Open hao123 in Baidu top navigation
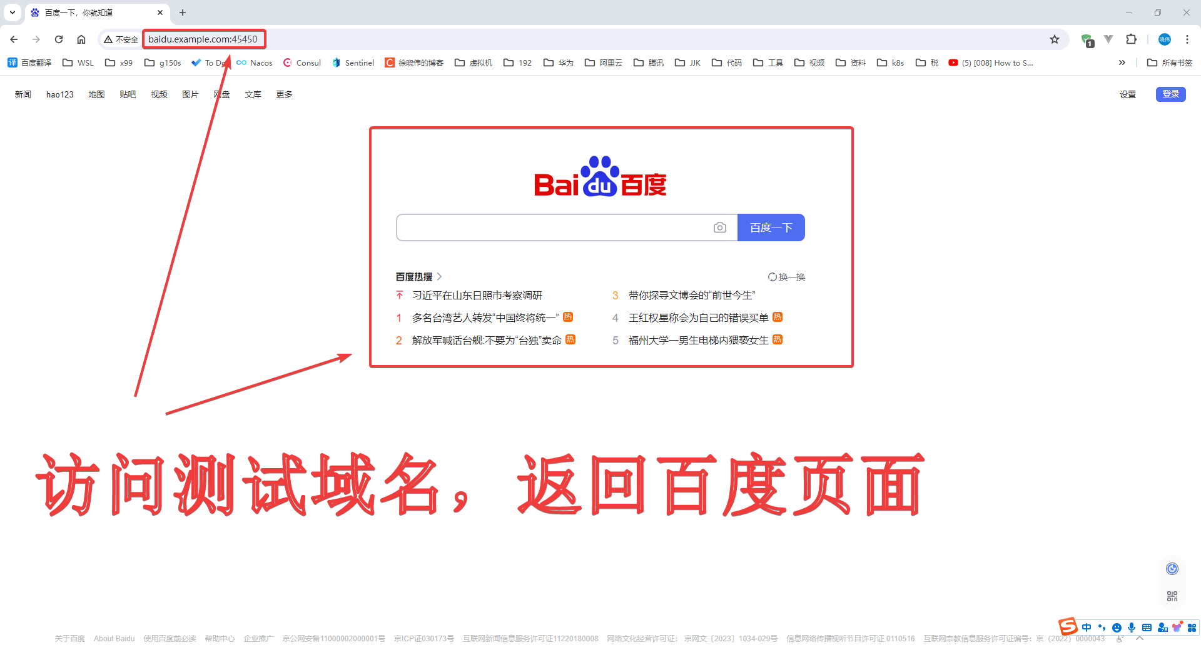Viewport: 1201px width, 650px height. pos(60,94)
